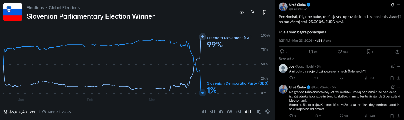
Task: Open chart settings gear icon
Action: (267, 112)
